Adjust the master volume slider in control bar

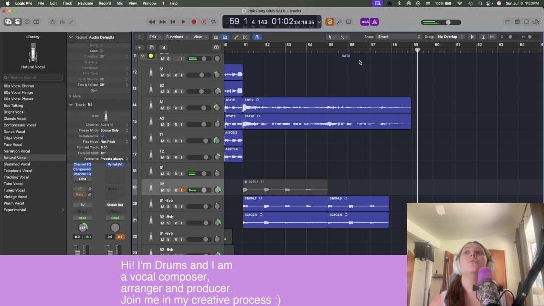tap(441, 22)
